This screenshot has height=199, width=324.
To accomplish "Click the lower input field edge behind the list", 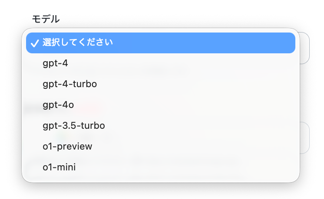I will (305, 138).
